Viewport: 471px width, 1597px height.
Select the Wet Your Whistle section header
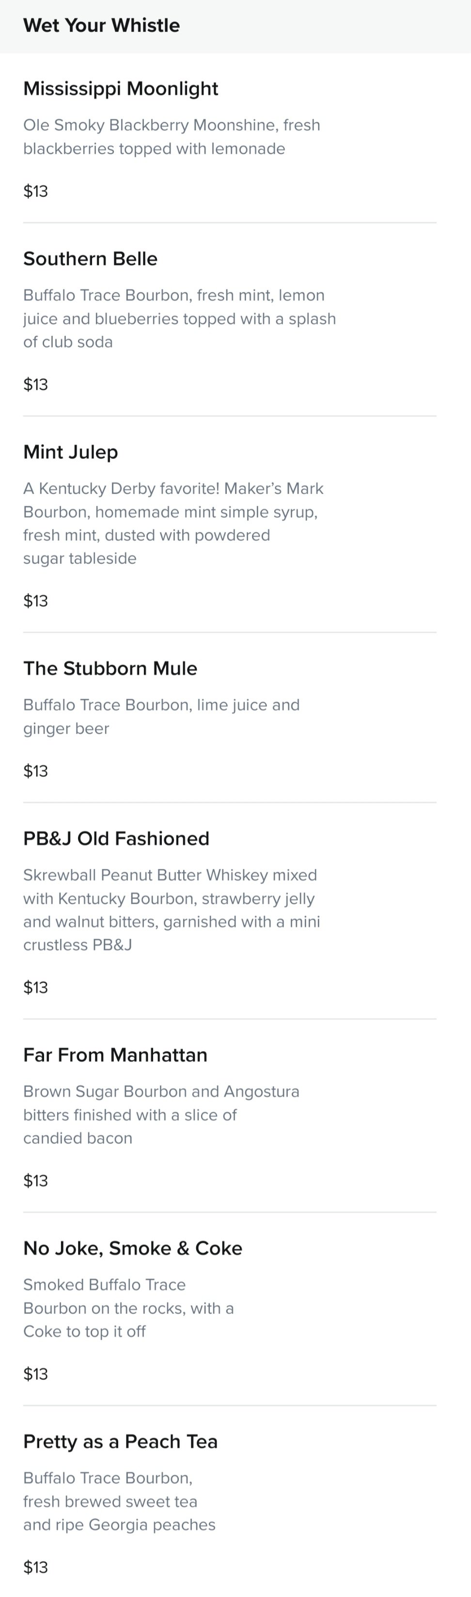tap(102, 25)
